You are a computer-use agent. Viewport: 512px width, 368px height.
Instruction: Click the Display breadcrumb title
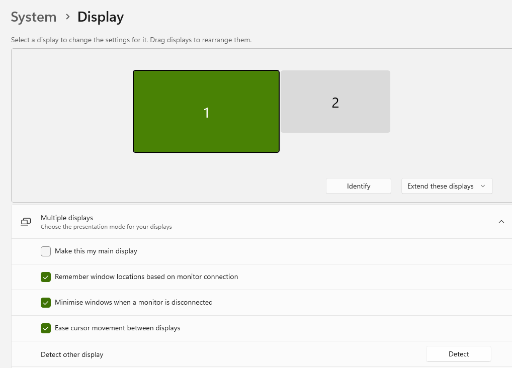(101, 18)
